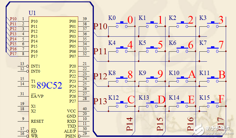Select the red hex digit F label
Image resolution: width=236 pixels, height=138 pixels.
point(221,100)
